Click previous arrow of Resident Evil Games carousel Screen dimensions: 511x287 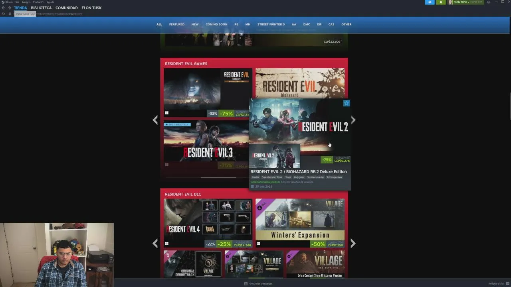click(155, 120)
